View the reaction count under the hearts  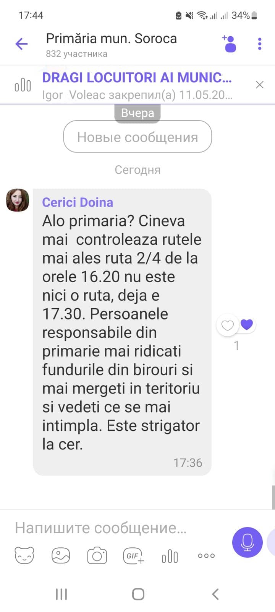(x=236, y=346)
